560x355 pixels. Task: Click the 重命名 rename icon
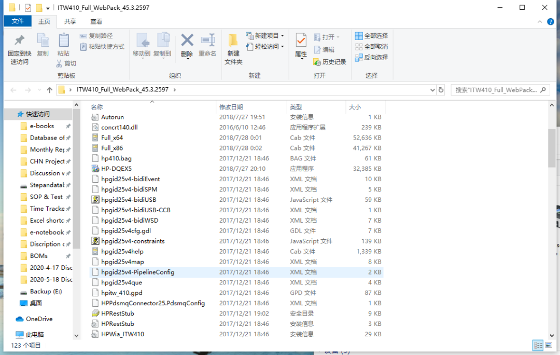[x=207, y=40]
